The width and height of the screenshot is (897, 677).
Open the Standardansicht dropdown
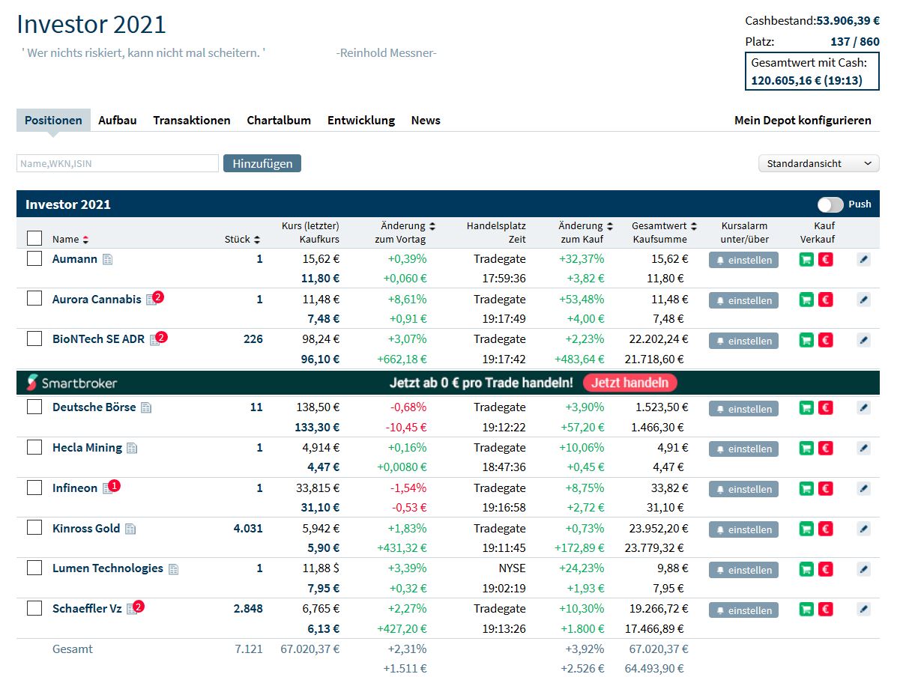coord(818,163)
